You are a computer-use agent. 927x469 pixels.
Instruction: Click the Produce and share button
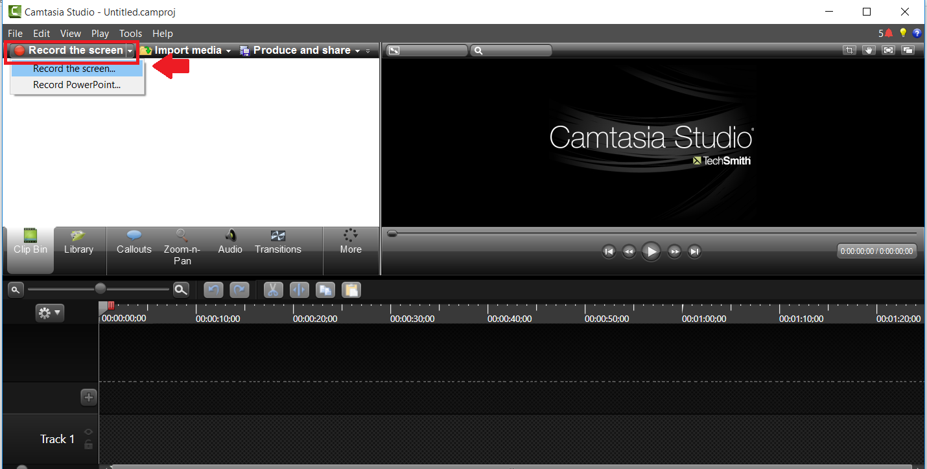point(295,51)
